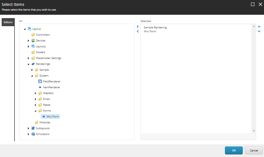264x157 pixels.
Task: Select the ItemRenderer tree label
Action: pos(52,87)
